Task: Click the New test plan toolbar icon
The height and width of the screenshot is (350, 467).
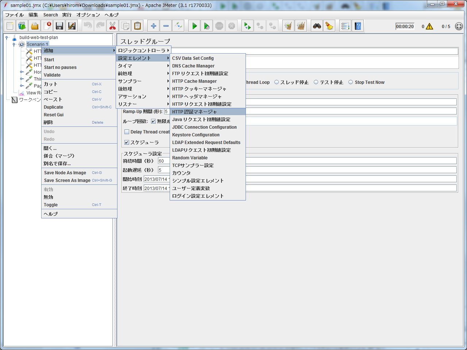Action: pos(10,26)
